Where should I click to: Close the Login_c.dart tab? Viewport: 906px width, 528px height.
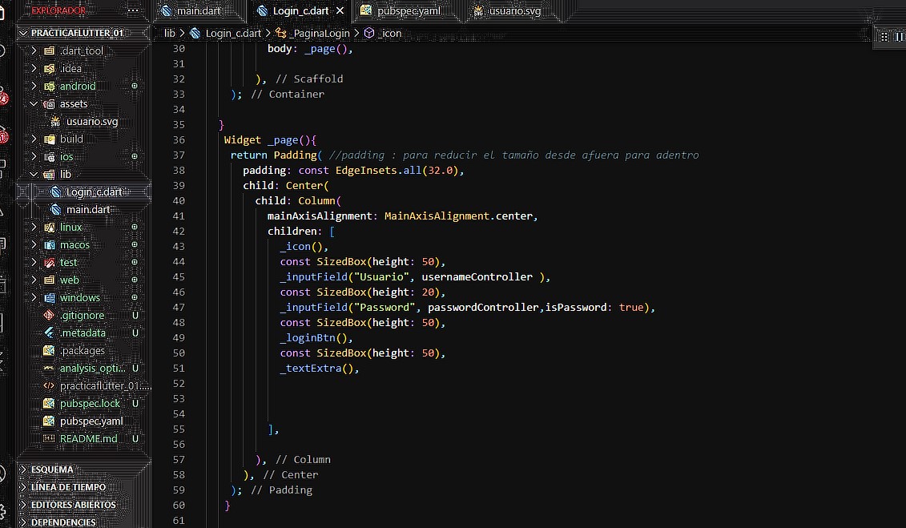[340, 10]
